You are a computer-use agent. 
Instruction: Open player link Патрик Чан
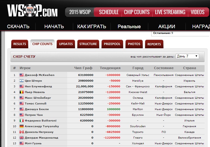click(34, 115)
